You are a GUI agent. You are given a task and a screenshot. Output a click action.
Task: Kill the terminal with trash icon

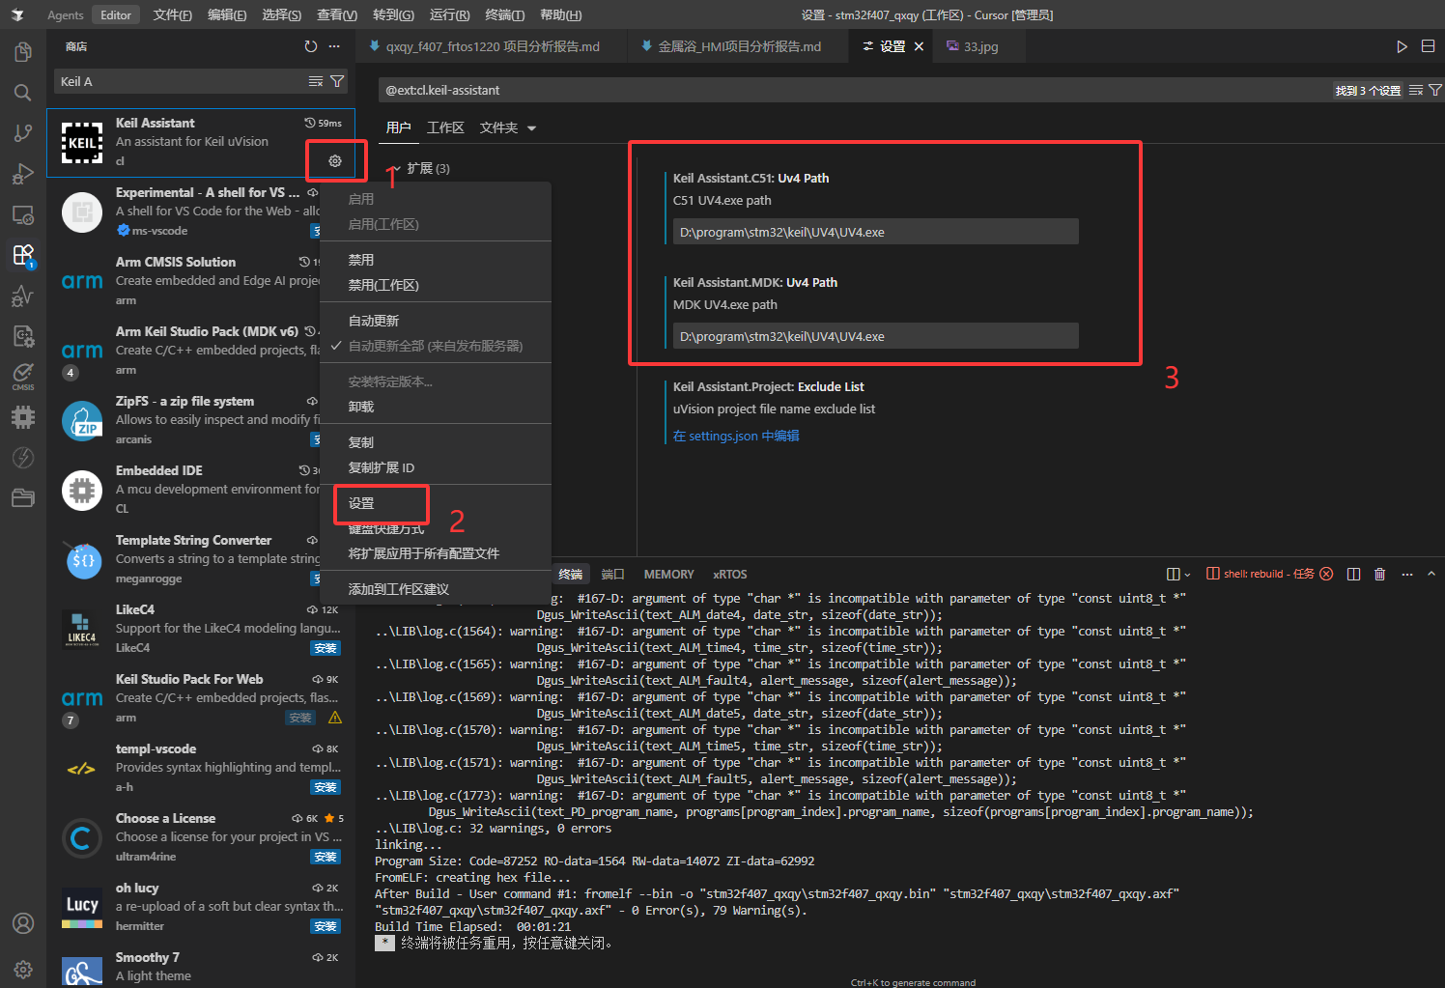[1379, 574]
